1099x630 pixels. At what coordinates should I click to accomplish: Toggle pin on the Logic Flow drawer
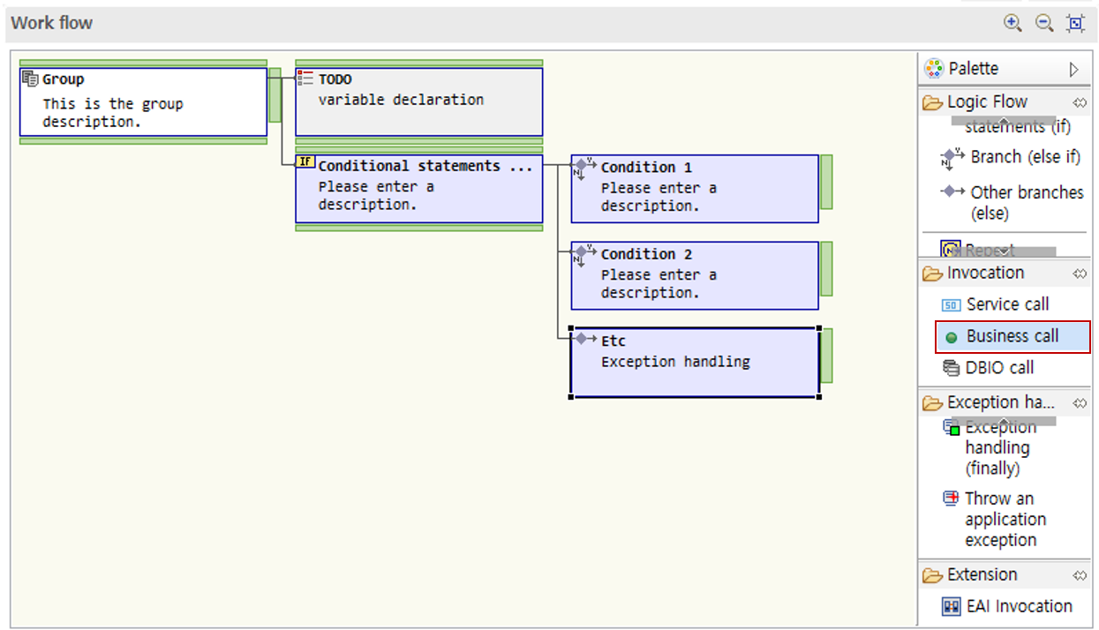pos(1080,102)
